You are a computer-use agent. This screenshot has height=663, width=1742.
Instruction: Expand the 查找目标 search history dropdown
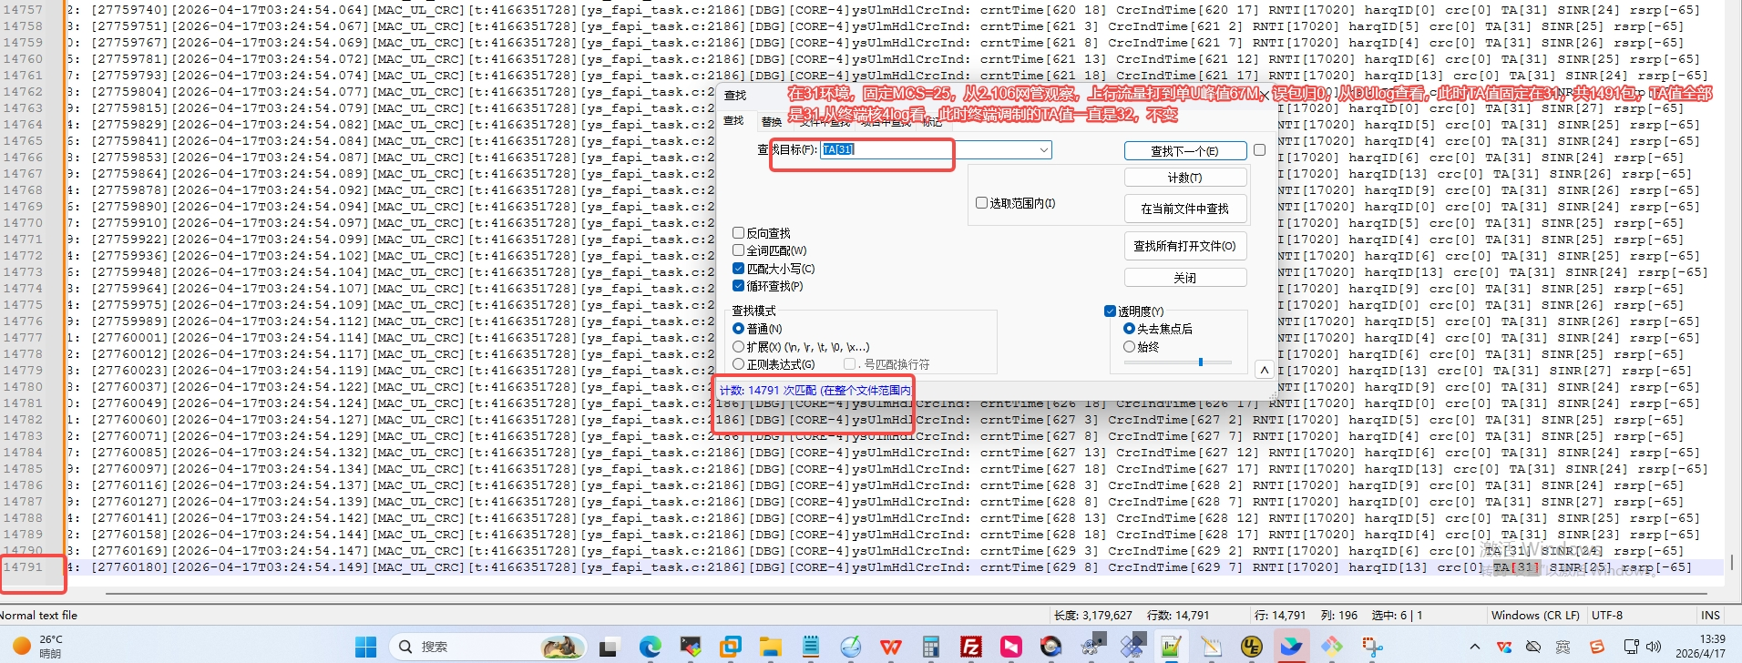(x=1043, y=150)
